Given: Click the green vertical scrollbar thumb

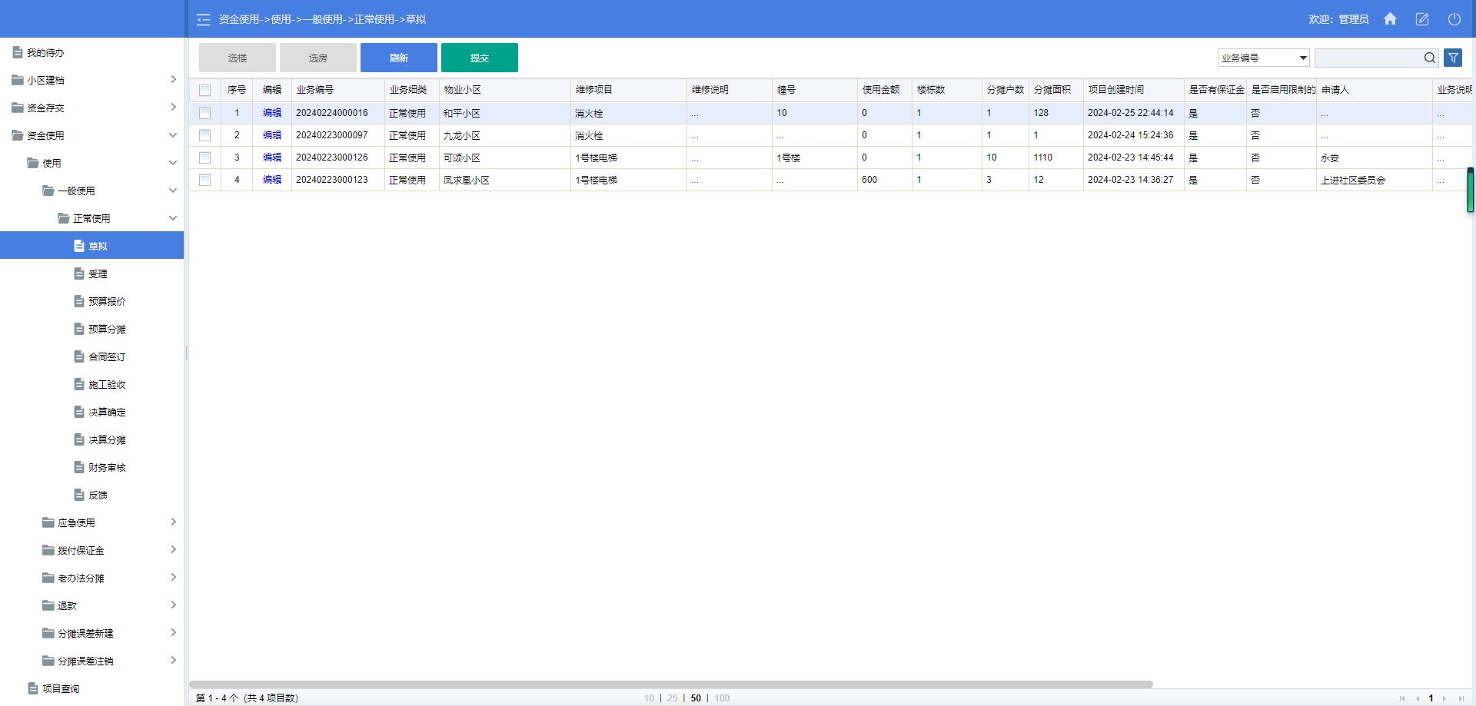Looking at the screenshot, I should pos(1471,190).
